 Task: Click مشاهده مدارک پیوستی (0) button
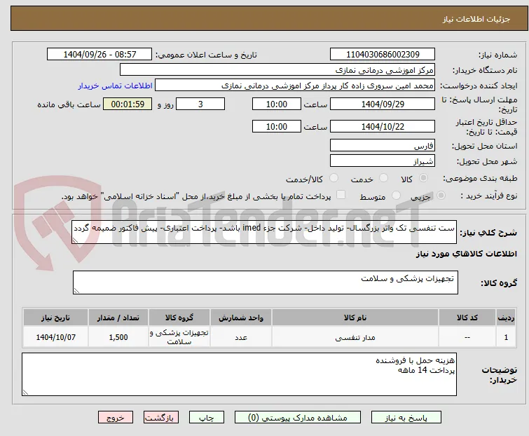click(x=298, y=418)
